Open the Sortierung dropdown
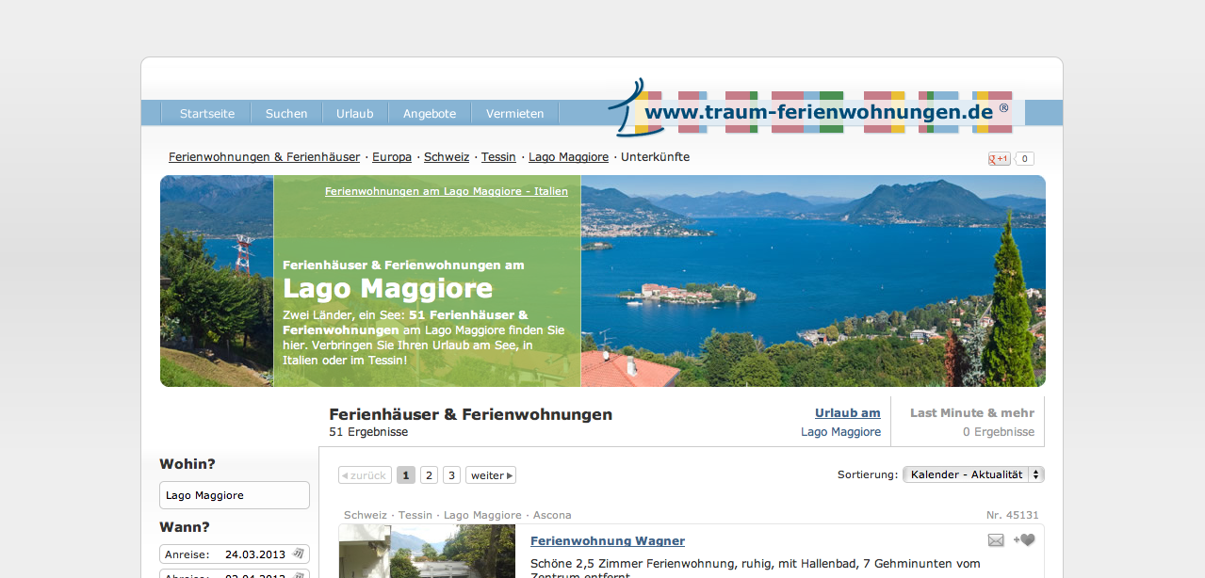Image resolution: width=1205 pixels, height=578 pixels. [x=973, y=474]
